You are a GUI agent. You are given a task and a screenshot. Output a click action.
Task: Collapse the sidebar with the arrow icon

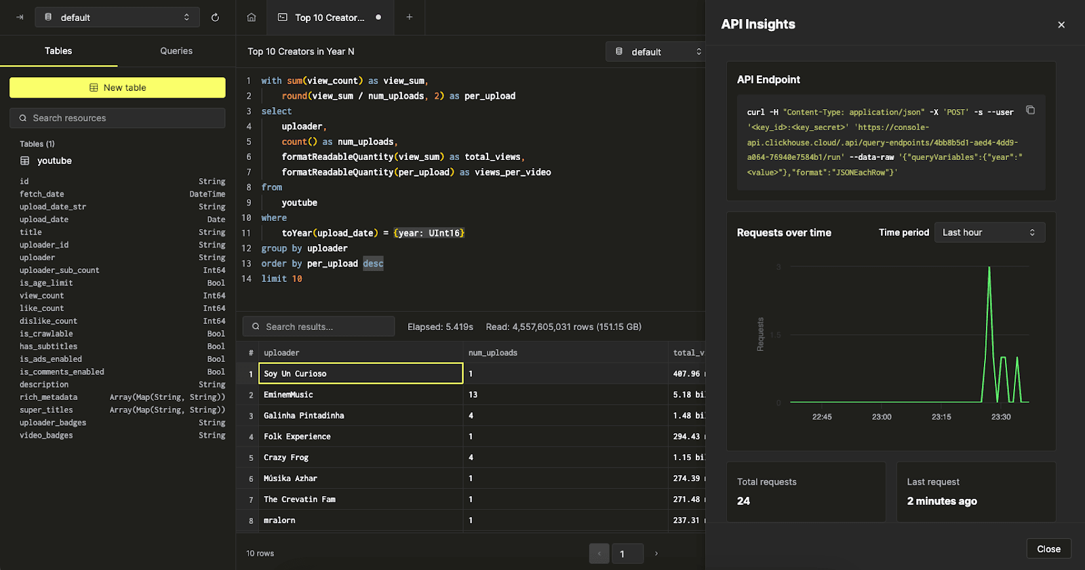(20, 18)
